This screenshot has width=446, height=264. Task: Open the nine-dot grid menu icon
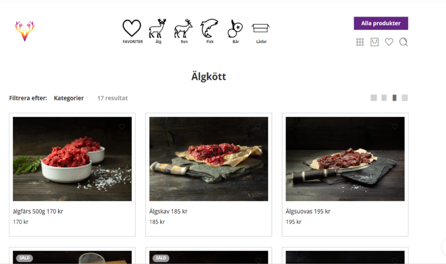pyautogui.click(x=360, y=42)
